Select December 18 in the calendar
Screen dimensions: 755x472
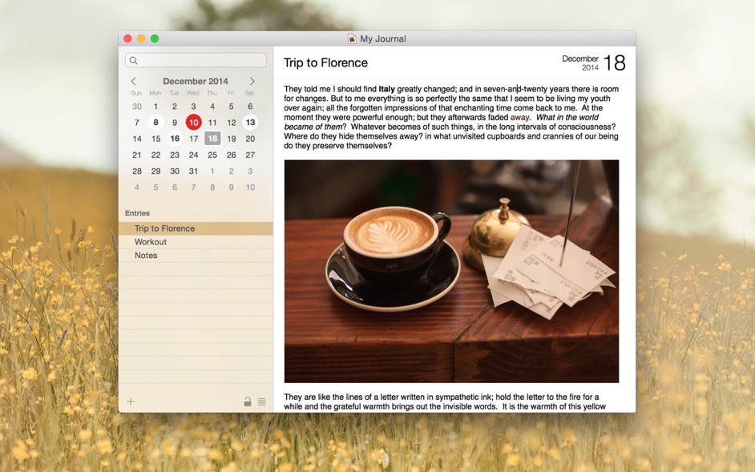(x=212, y=139)
